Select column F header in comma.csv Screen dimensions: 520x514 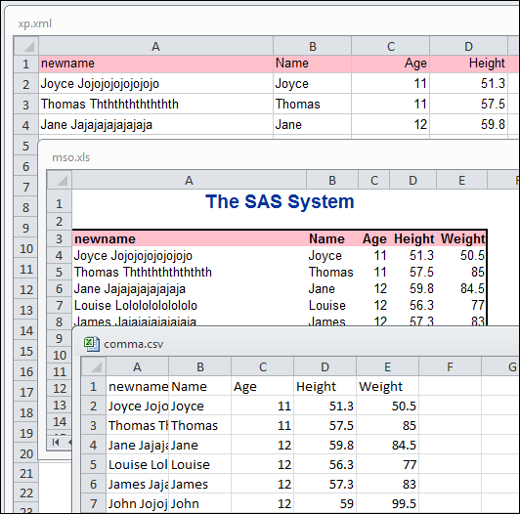point(450,366)
